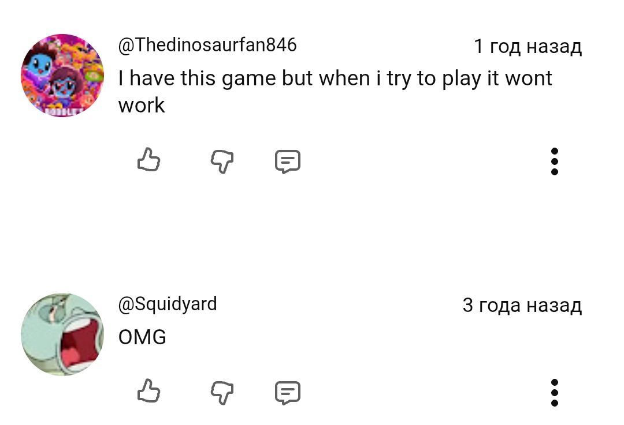Open Thedinosaurfan846's colorful profile avatar

click(x=62, y=76)
